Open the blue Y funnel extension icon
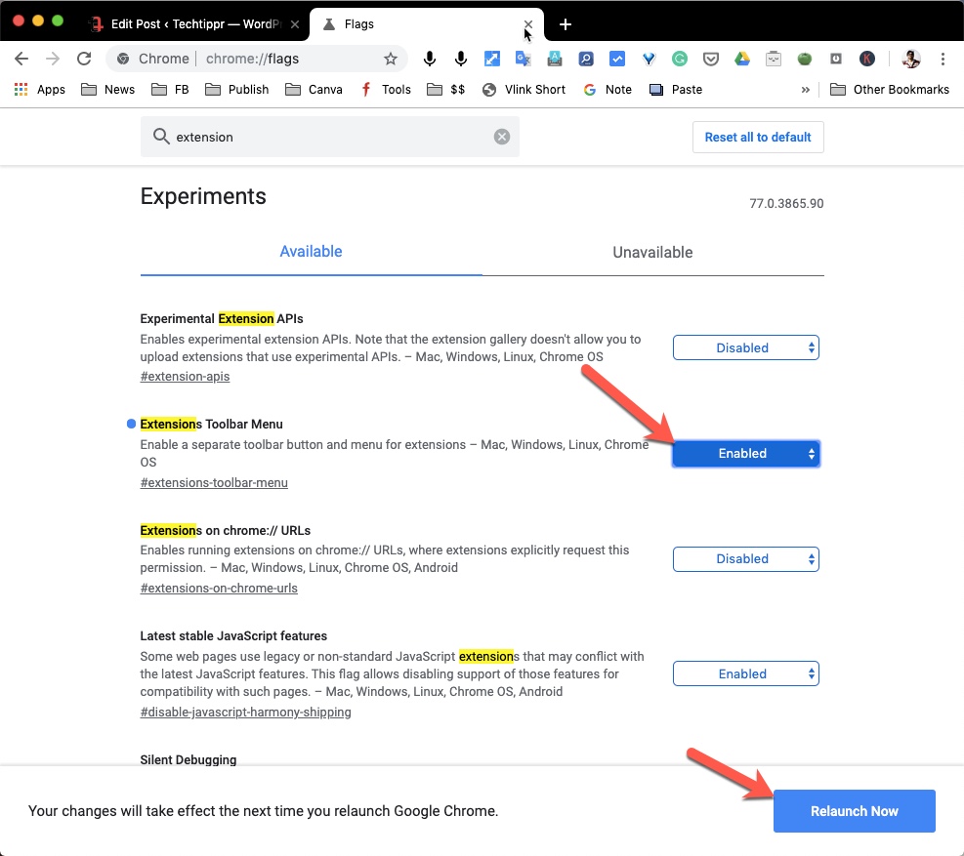964x856 pixels. (x=649, y=59)
